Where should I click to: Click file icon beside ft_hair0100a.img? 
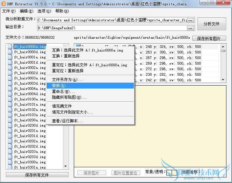pyautogui.click(x=10, y=99)
